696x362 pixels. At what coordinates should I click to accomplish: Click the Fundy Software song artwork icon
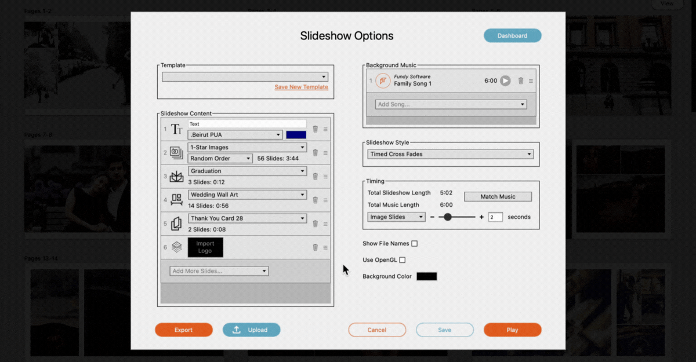pos(383,81)
